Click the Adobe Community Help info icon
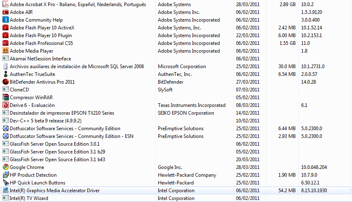352x202 pixels. tap(6, 20)
